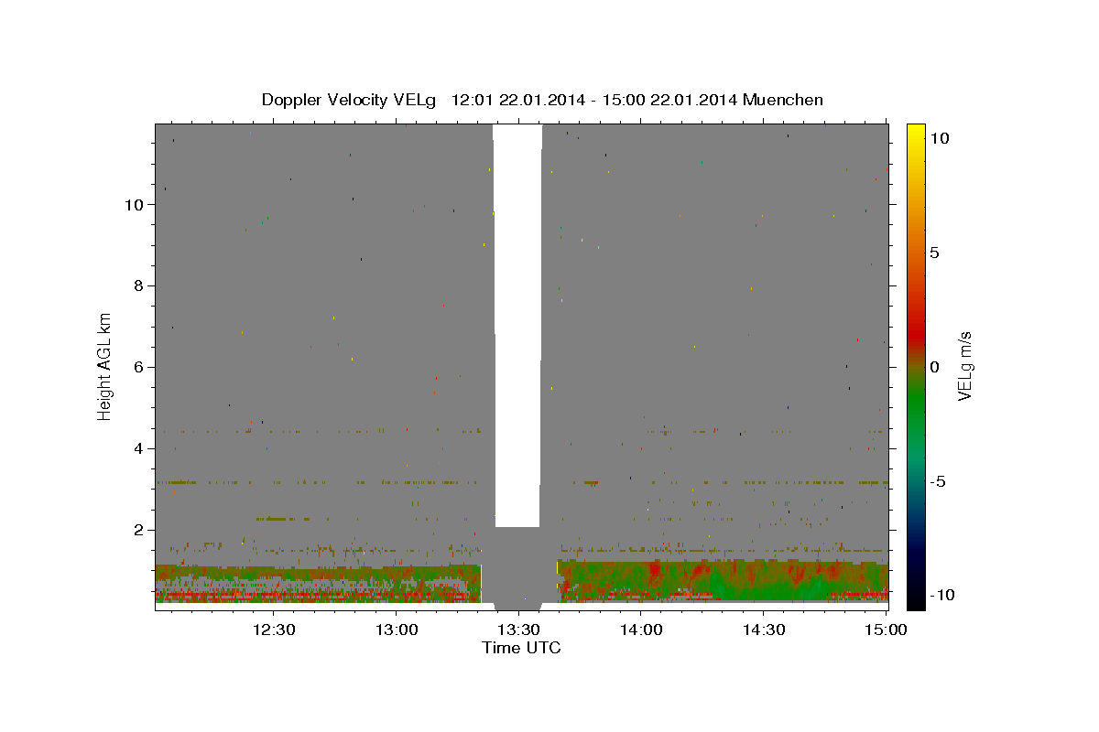The height and width of the screenshot is (732, 1099).
Task: Click the height tick label 6
Action: (x=137, y=367)
